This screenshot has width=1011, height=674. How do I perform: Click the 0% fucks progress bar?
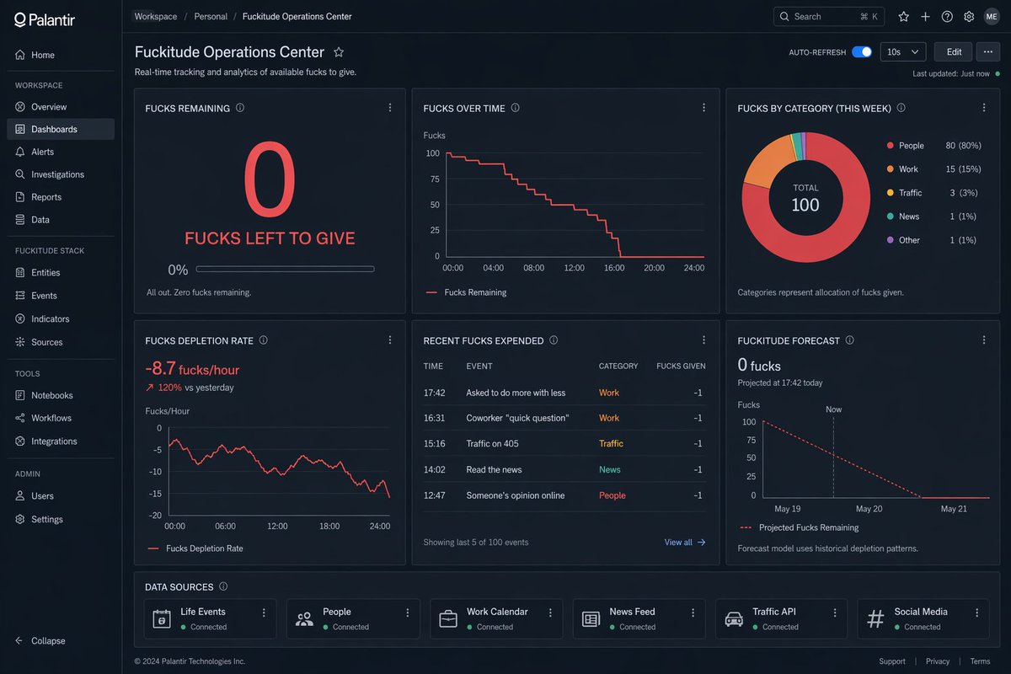click(285, 269)
